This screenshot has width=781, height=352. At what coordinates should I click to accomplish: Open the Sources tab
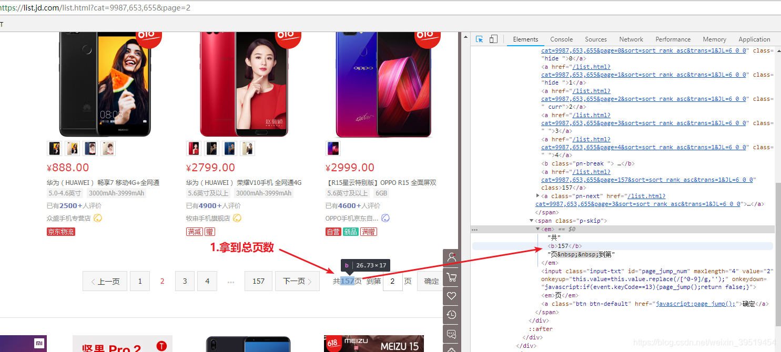[596, 39]
